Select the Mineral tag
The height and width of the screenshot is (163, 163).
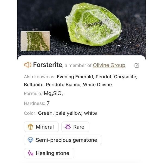click(x=41, y=127)
